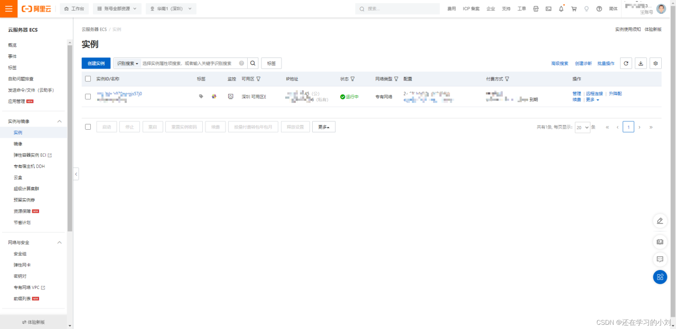This screenshot has width=676, height=329.
Task: Open the region dropdown 华南1（深圳）
Action: click(170, 9)
